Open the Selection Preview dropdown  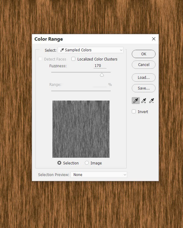click(99, 175)
